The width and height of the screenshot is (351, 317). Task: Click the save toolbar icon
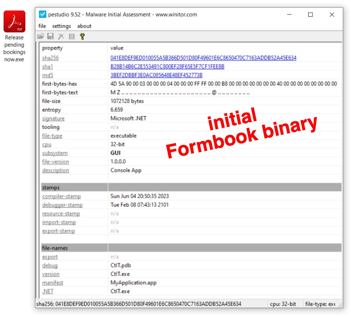point(50,36)
